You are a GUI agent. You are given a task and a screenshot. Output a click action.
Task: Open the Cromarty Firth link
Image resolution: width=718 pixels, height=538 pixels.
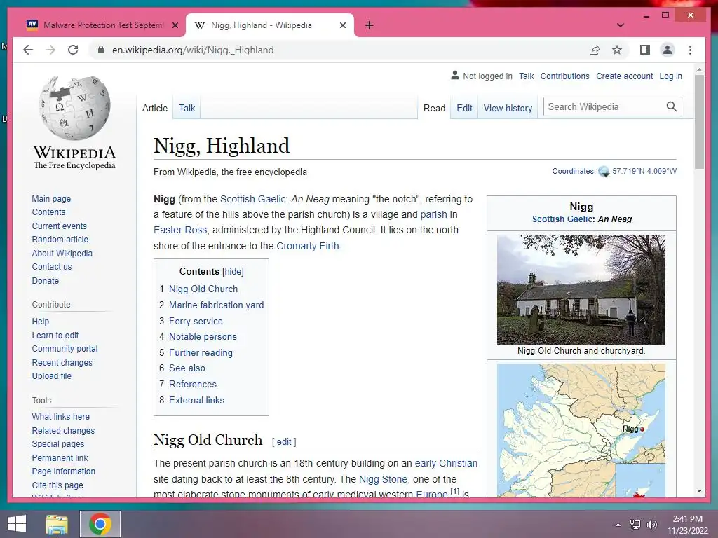coord(308,246)
